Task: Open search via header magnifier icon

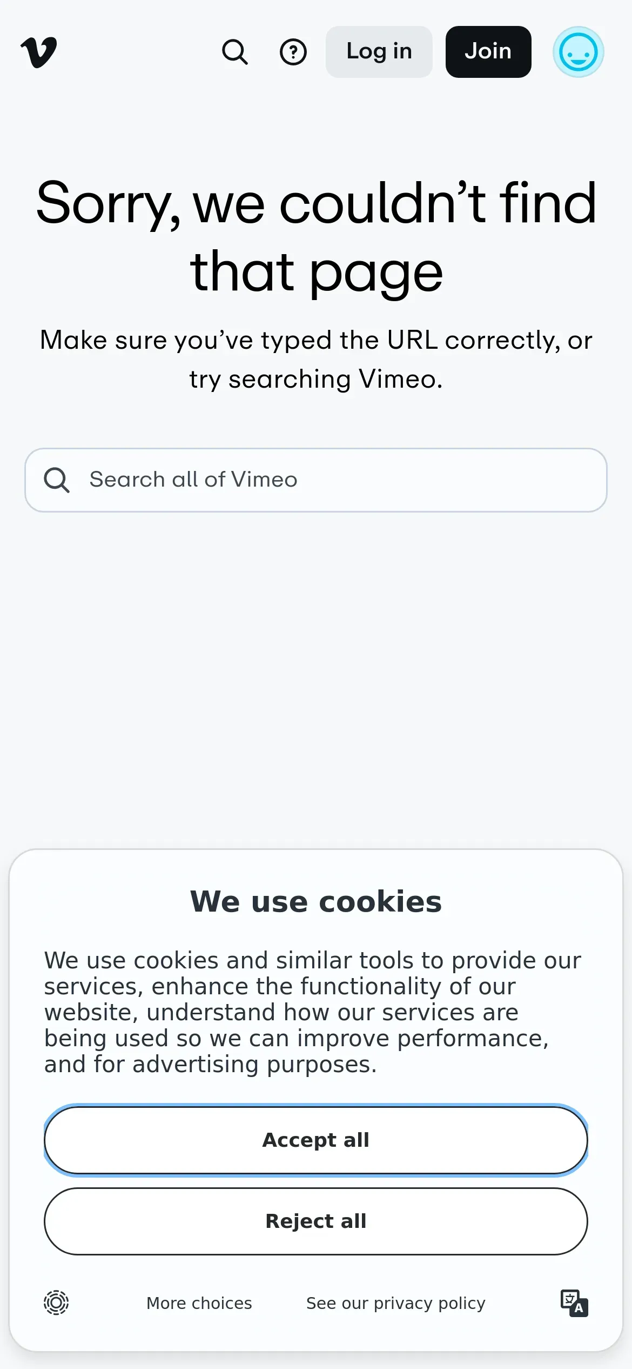Action: tap(235, 52)
